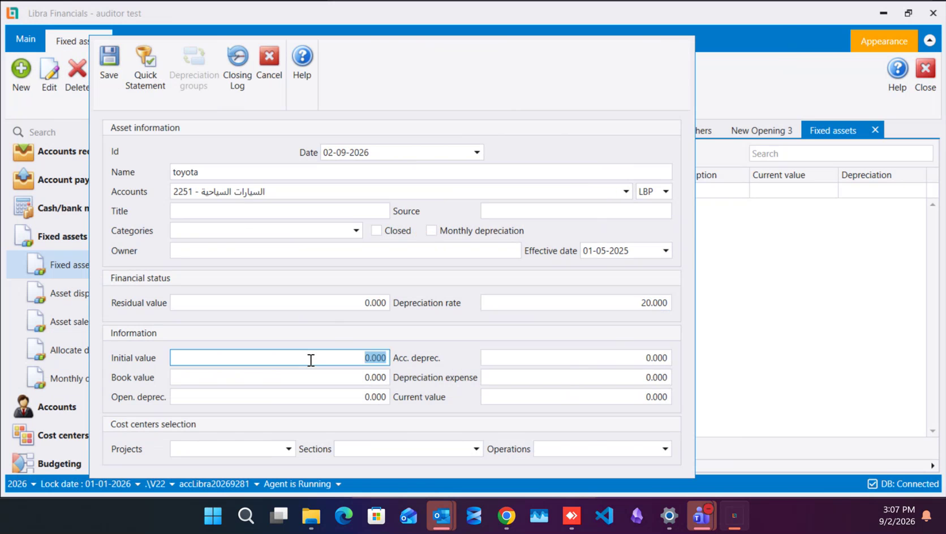
Task: Switch to the New Opening 3 tab
Action: [x=762, y=131]
